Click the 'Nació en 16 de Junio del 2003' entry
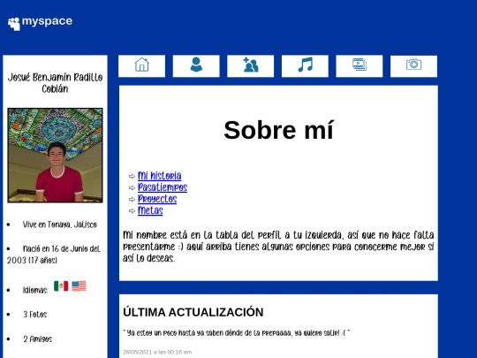The height and width of the screenshot is (358, 477). (54, 255)
